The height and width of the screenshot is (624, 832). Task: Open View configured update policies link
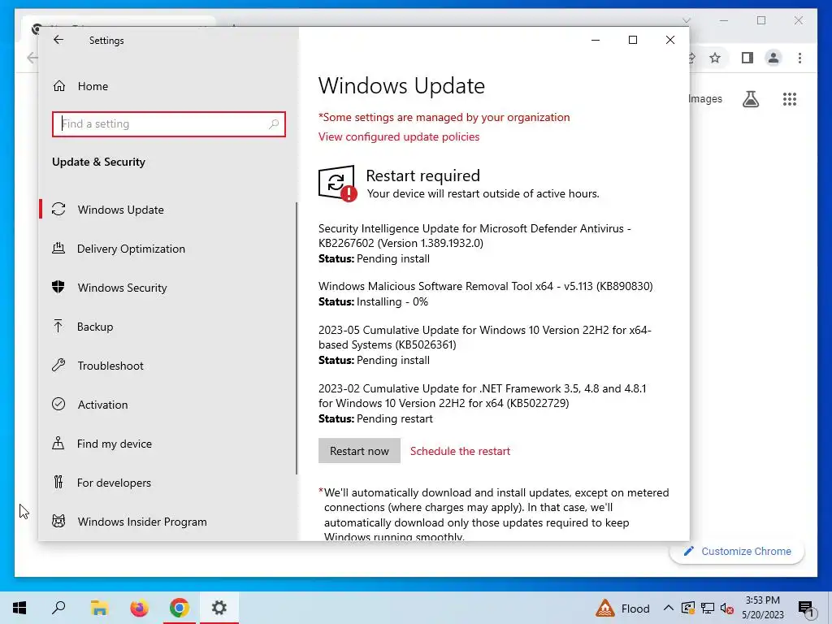click(398, 136)
